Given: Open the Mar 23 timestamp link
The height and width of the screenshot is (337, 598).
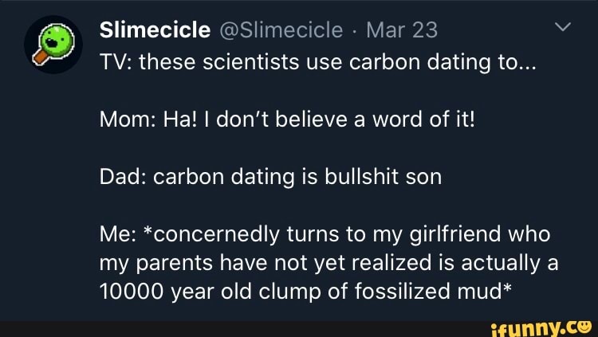Looking at the screenshot, I should tap(401, 29).
